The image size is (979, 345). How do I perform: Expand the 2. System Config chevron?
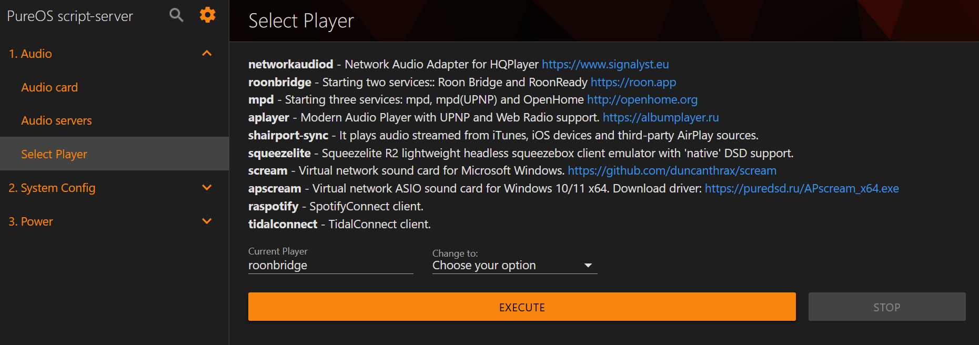click(207, 188)
